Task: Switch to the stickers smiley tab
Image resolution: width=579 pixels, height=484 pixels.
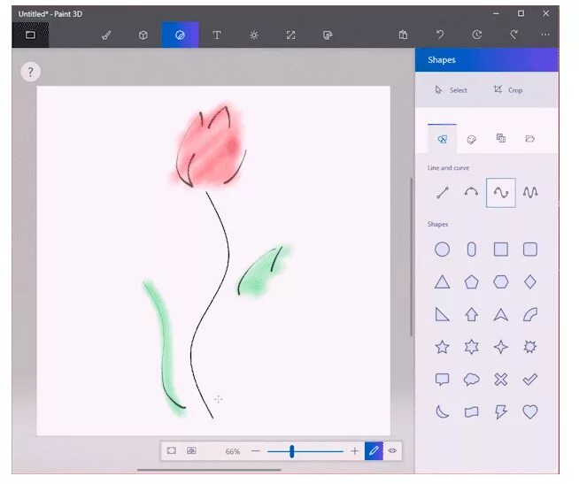Action: pyautogui.click(x=472, y=139)
